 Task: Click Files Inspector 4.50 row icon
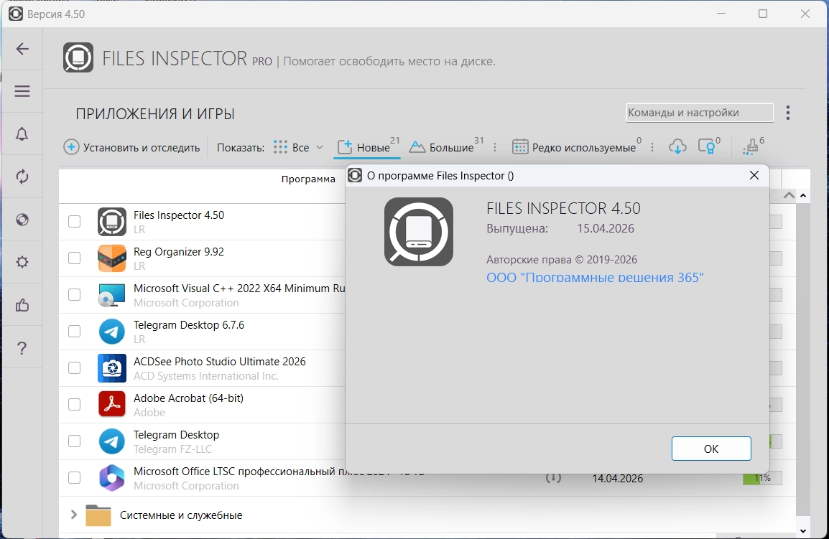click(x=112, y=221)
